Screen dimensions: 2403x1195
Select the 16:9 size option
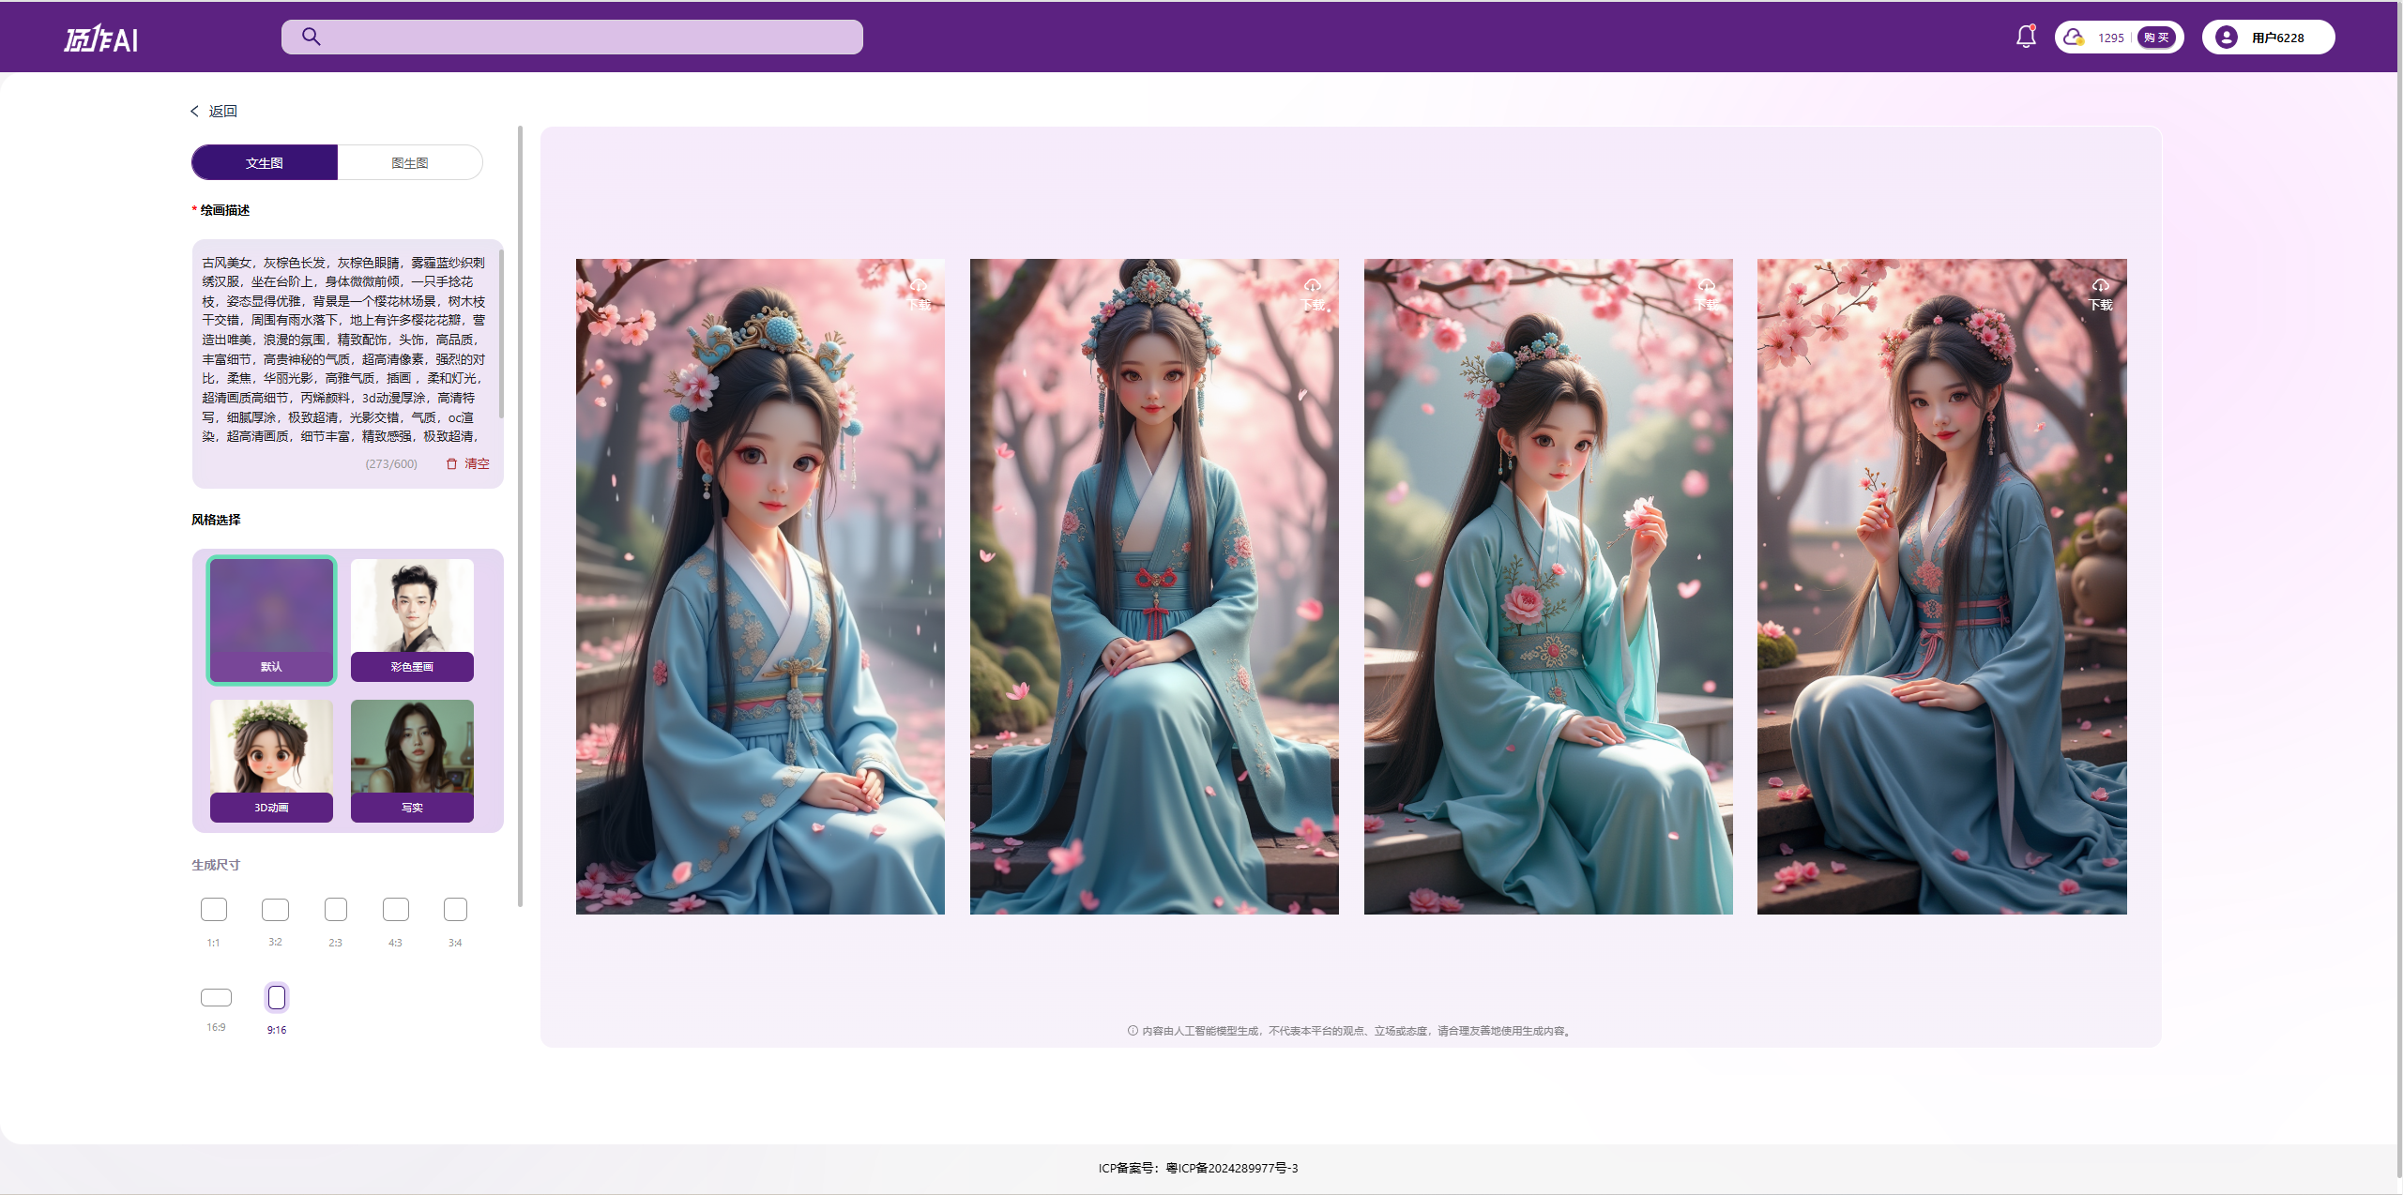pos(215,997)
